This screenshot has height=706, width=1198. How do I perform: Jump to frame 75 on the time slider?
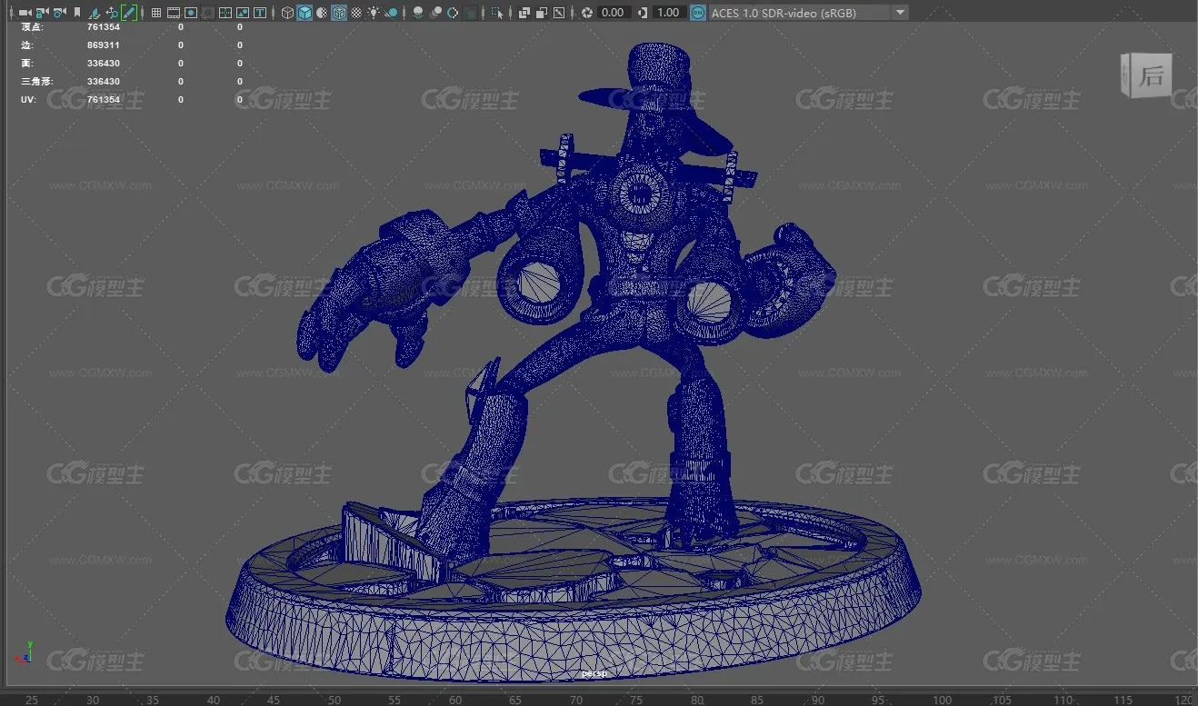pos(637,700)
